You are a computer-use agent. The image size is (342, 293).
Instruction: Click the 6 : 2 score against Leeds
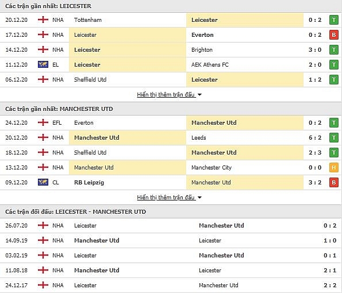[x=315, y=137]
